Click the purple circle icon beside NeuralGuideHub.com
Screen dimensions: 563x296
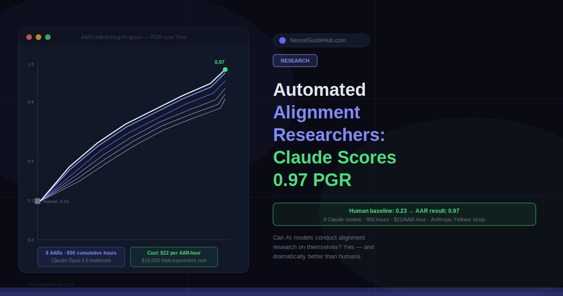[x=282, y=40]
